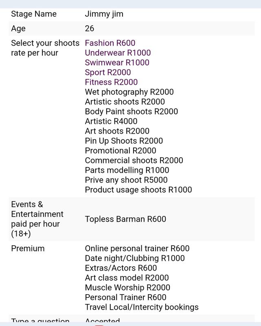
Task: Select Online personal trainer R600
Action: (137, 249)
